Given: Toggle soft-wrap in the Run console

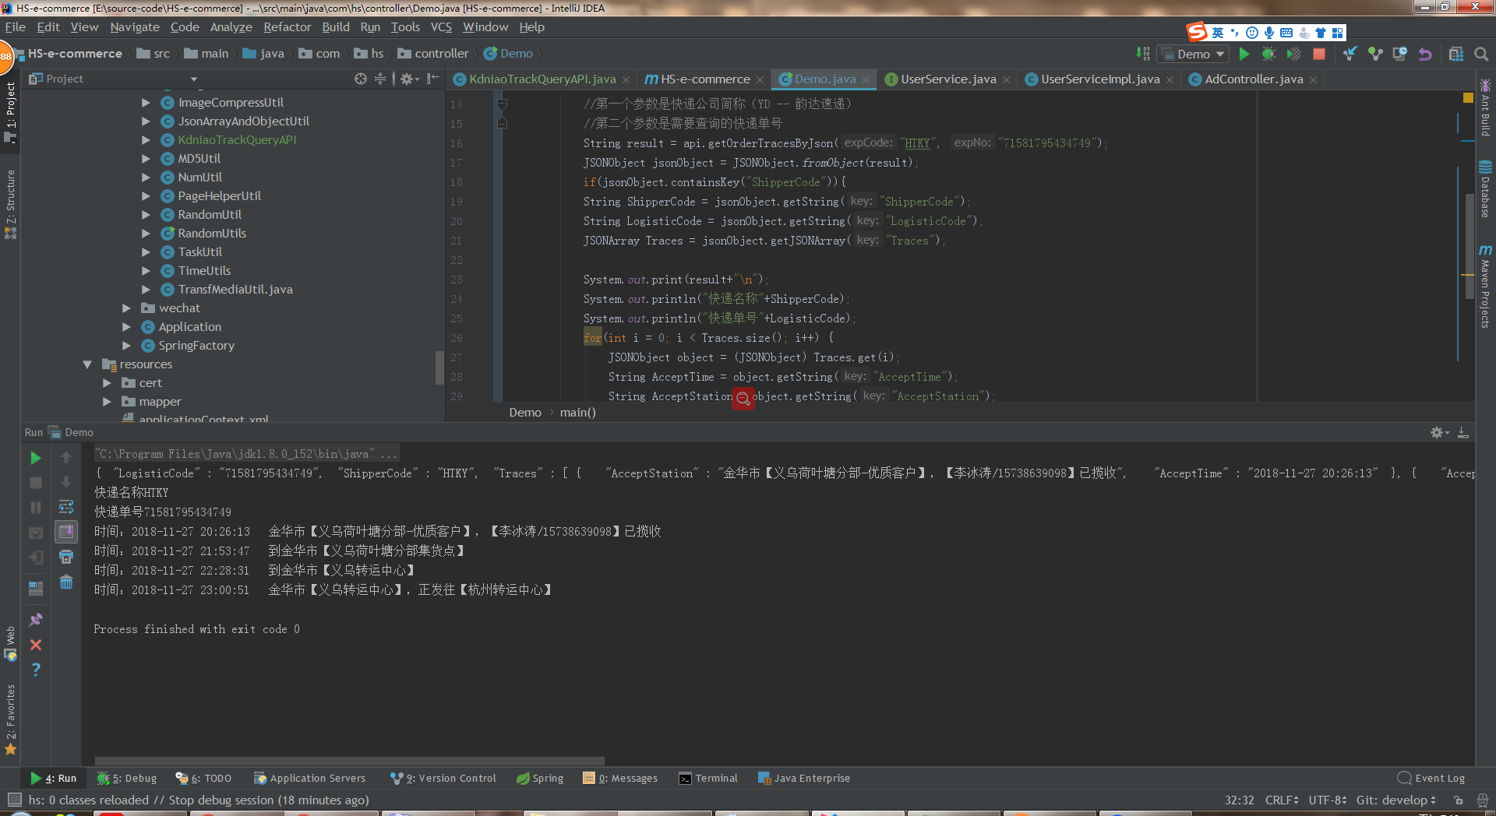Looking at the screenshot, I should click(66, 507).
